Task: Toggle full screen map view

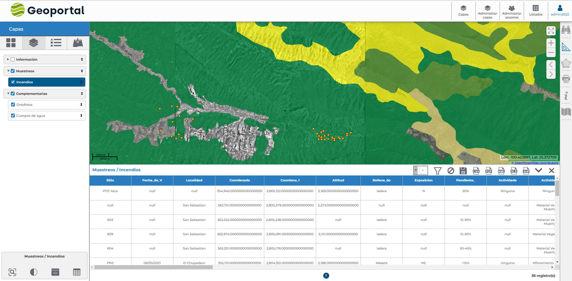Action: point(551,31)
